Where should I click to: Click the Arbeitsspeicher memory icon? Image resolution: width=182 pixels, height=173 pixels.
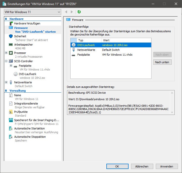[x=11, y=45]
